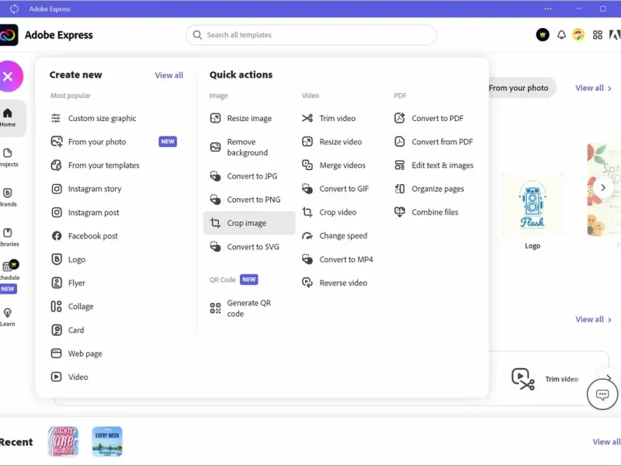Click the Flyer icon

coord(57,283)
